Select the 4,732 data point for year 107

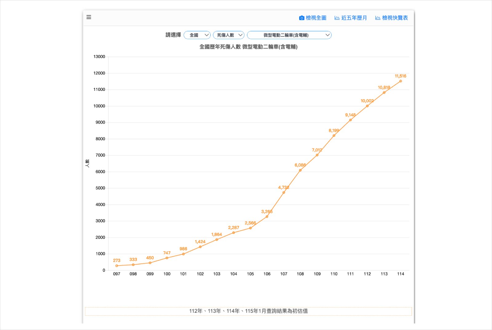pyautogui.click(x=284, y=193)
